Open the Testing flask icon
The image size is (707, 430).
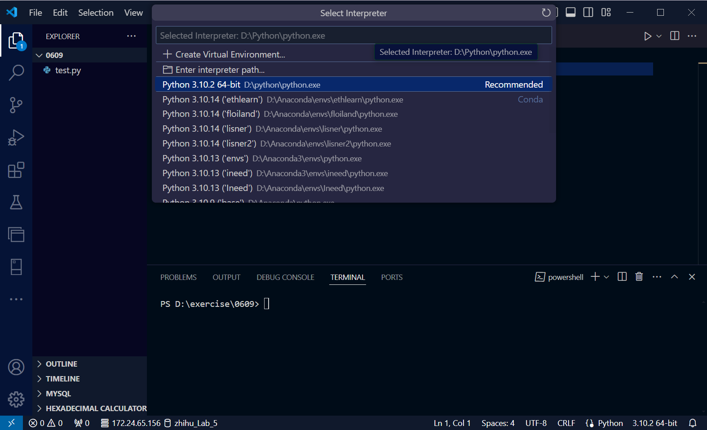[16, 202]
